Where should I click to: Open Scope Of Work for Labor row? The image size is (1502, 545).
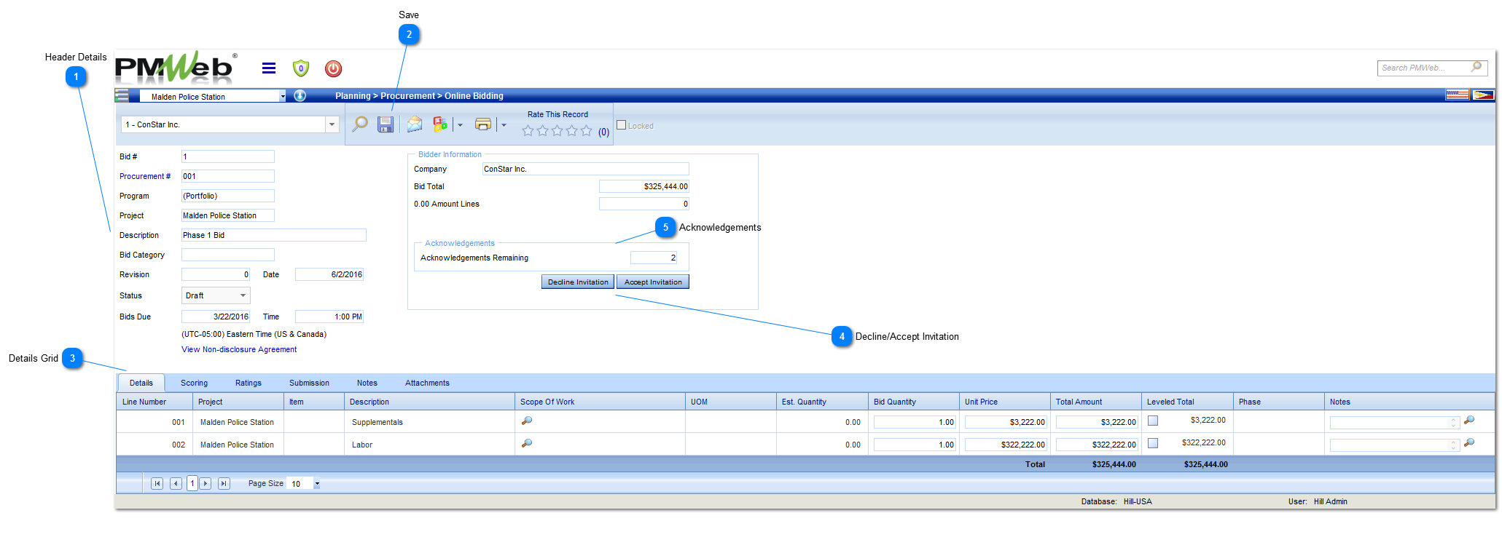527,443
